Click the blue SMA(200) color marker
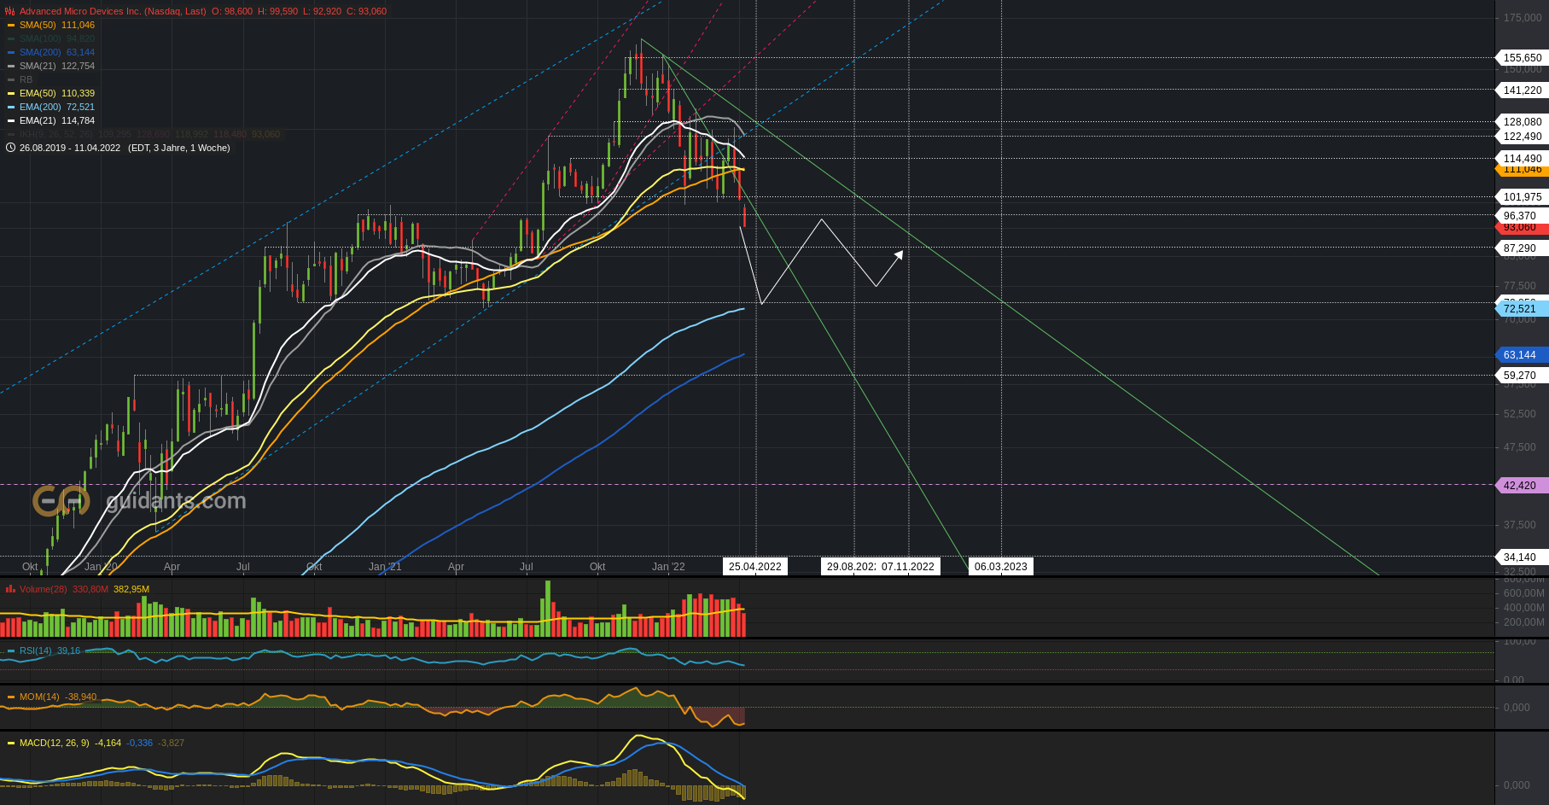Image resolution: width=1549 pixels, height=805 pixels. pyautogui.click(x=11, y=53)
